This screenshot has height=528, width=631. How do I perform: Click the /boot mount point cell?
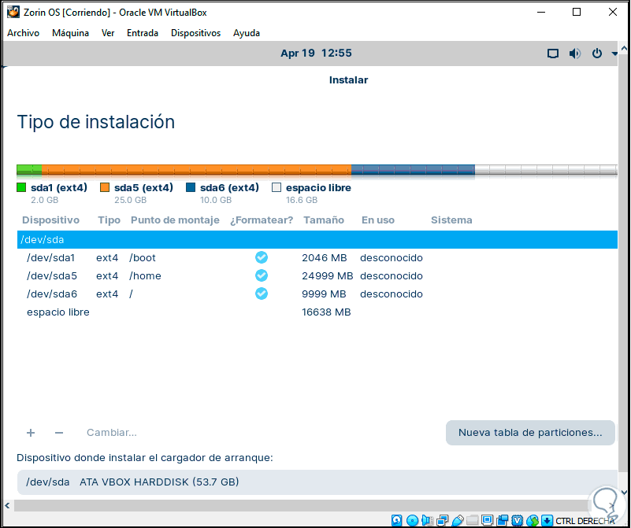tap(143, 257)
